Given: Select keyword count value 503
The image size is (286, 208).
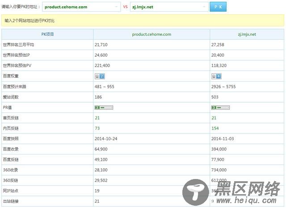Looking at the screenshot, I should pyautogui.click(x=214, y=97).
